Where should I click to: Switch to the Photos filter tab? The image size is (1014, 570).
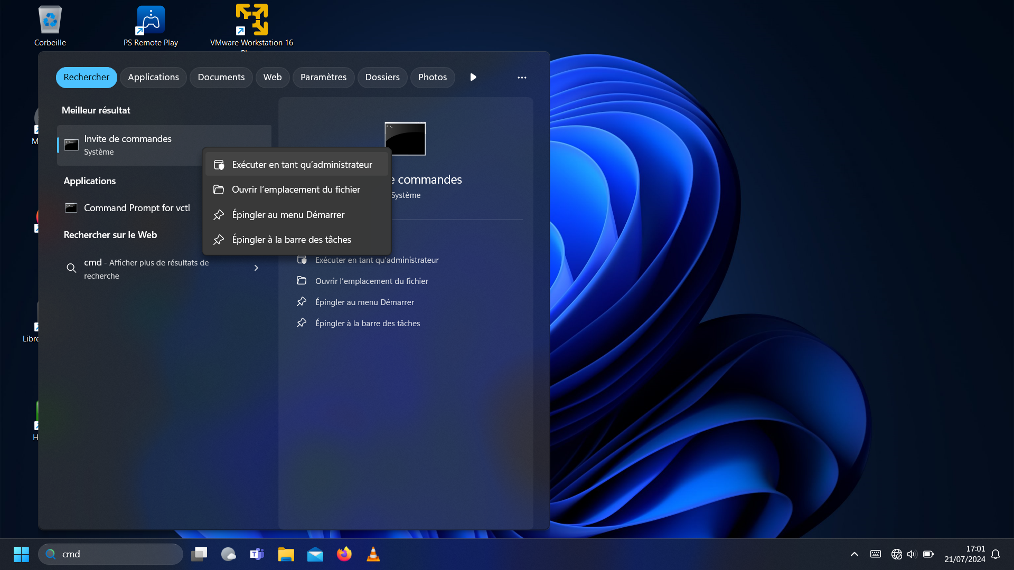coord(433,77)
